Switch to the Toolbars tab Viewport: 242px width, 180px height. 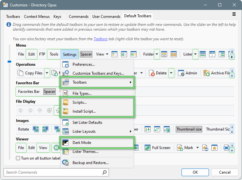13,16
